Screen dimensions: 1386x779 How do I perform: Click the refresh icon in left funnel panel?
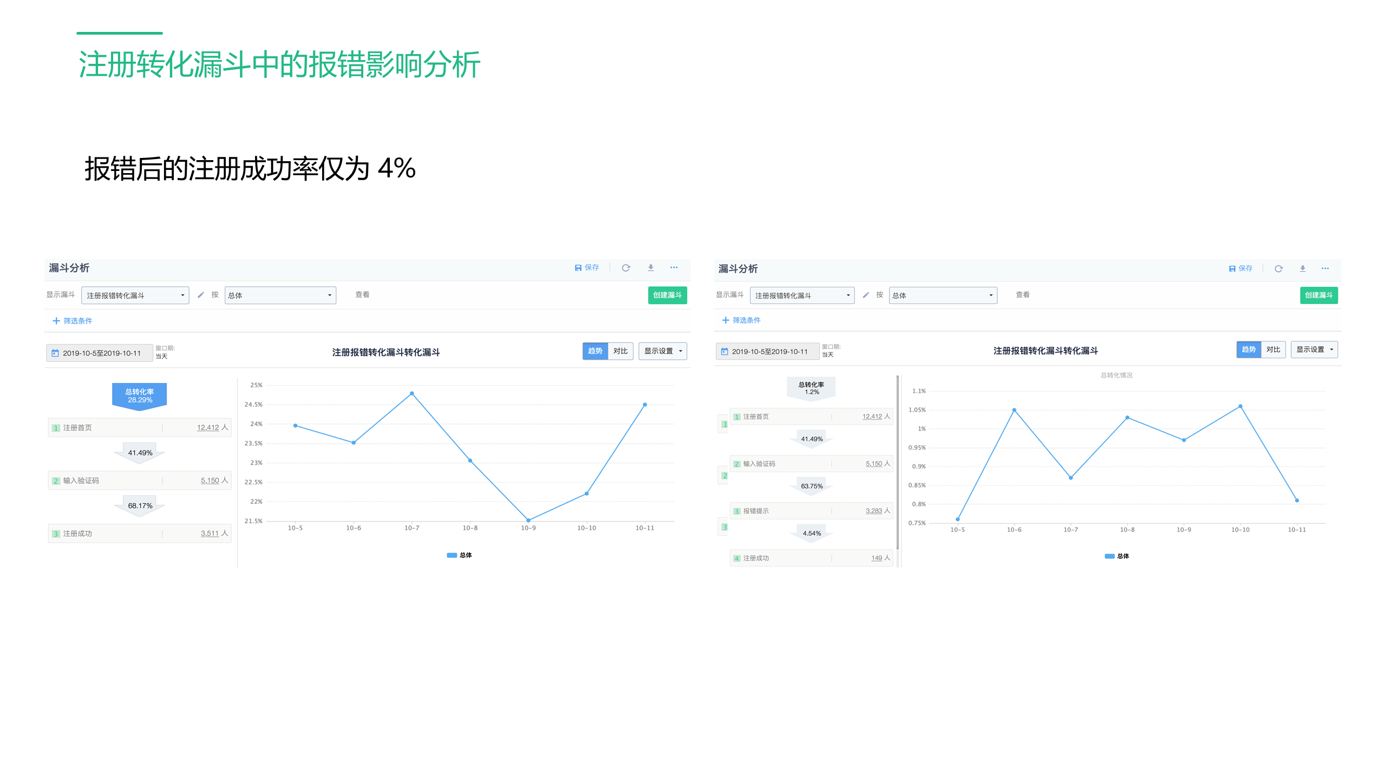(626, 268)
